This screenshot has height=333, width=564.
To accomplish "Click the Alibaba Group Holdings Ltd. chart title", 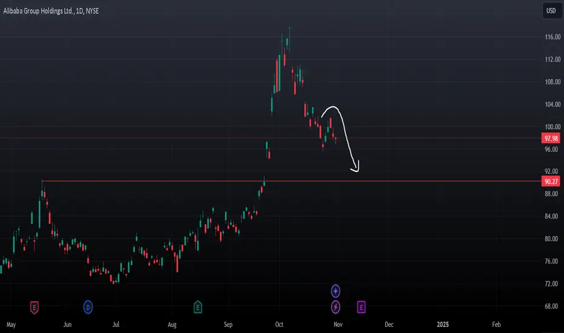I will (51, 11).
